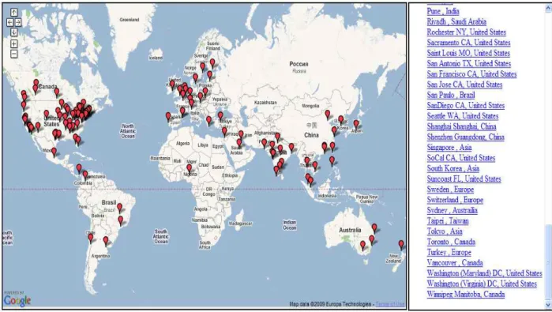Open the Tokyo, Asia link
This screenshot has width=552, height=312.
click(x=445, y=231)
